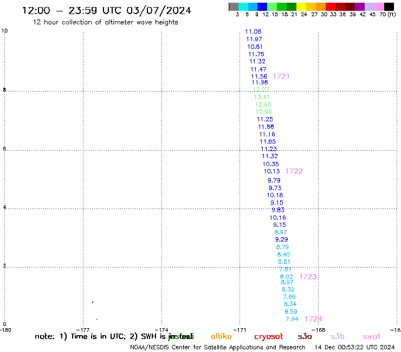
Task: Click the green 12.96 wave height
Action: click(x=264, y=112)
